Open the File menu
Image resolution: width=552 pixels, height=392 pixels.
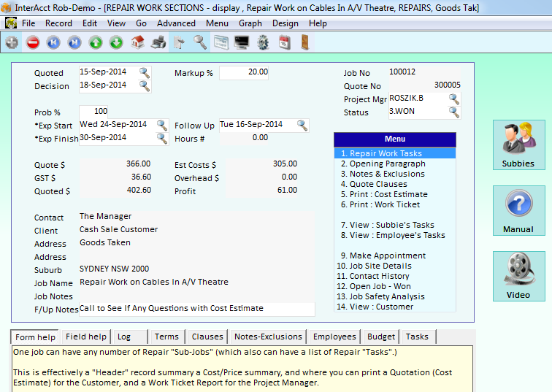click(28, 23)
